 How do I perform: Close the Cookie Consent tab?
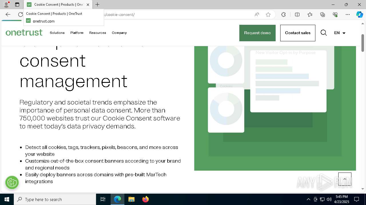tap(88, 5)
